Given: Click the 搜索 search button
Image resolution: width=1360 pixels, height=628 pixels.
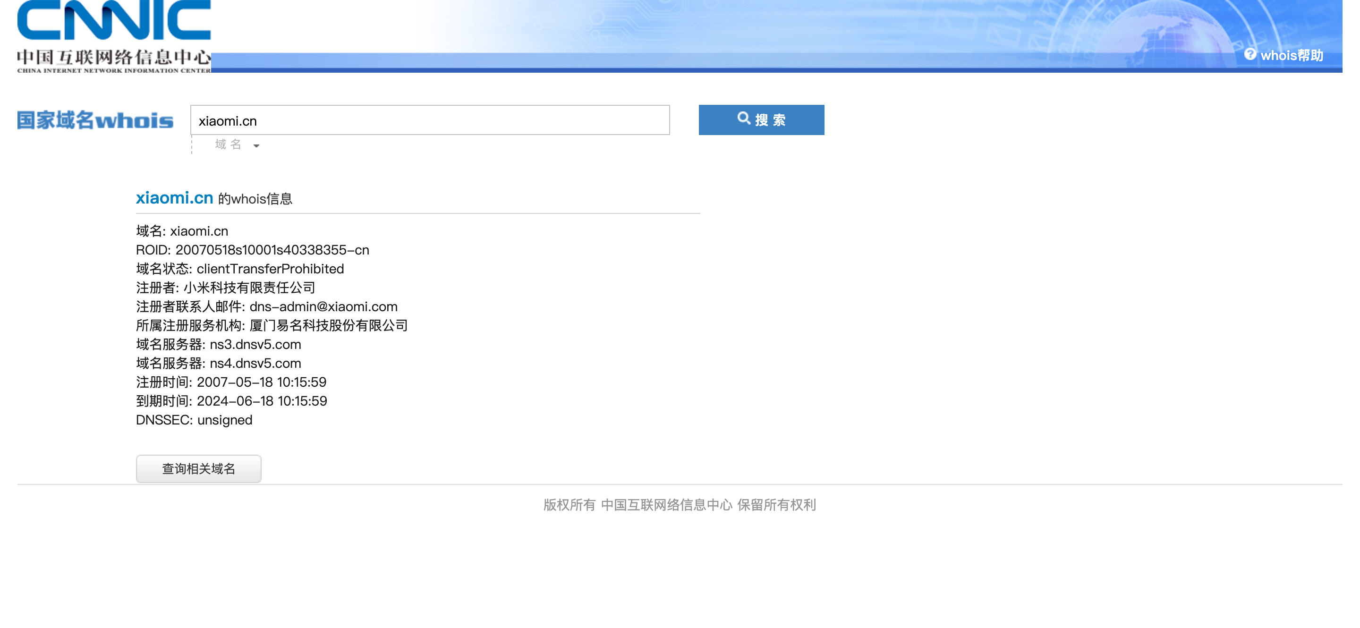Looking at the screenshot, I should click(x=761, y=120).
